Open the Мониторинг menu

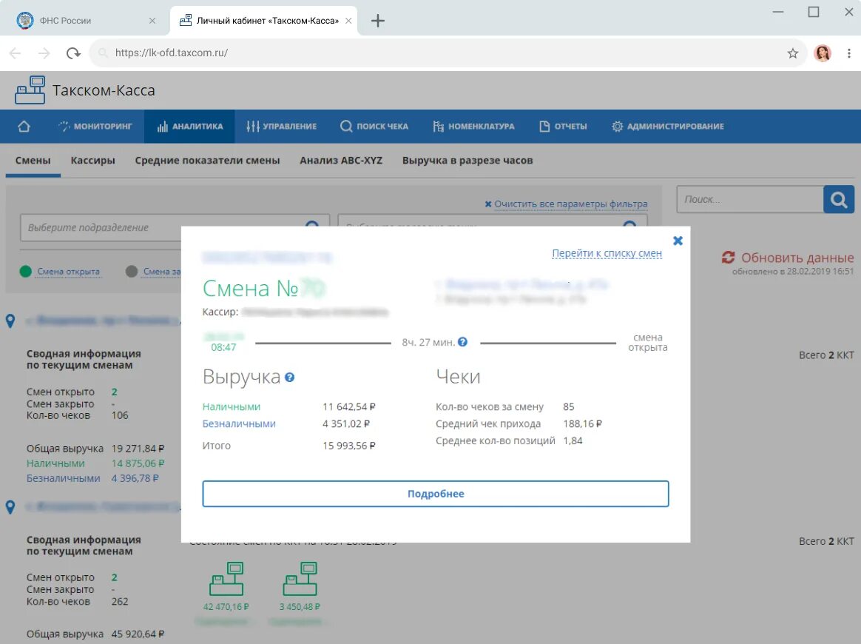(x=95, y=127)
